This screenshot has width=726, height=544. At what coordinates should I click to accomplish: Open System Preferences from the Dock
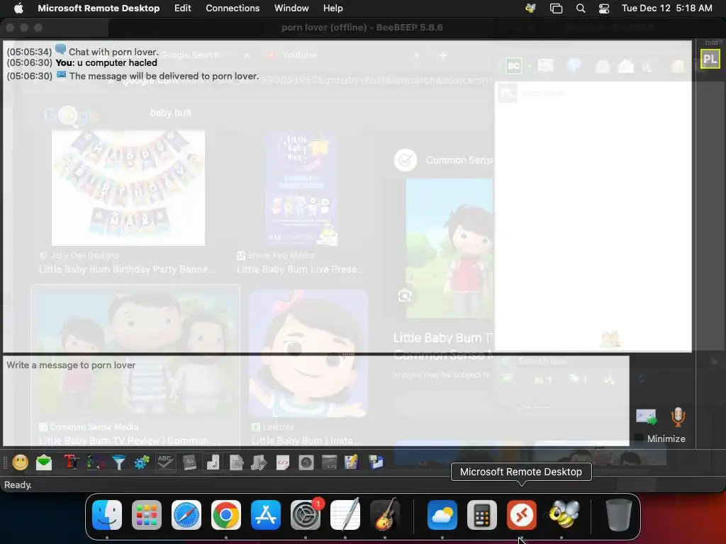point(306,515)
